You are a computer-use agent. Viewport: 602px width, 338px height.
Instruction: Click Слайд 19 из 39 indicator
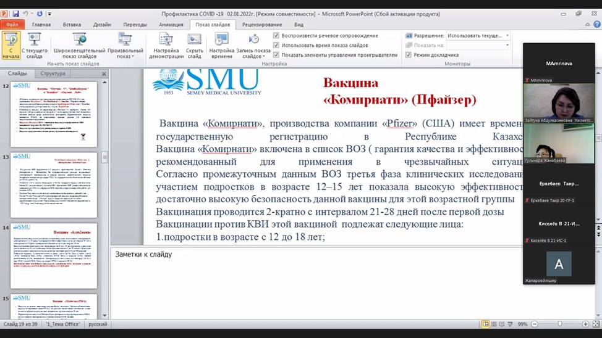[20, 324]
